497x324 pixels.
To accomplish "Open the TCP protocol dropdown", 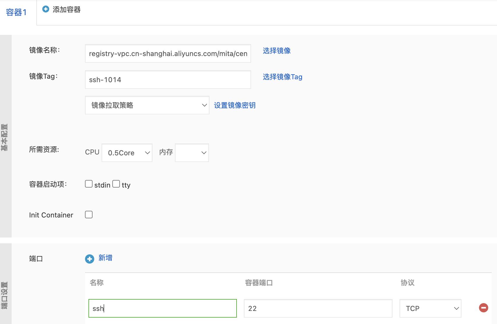I will (x=430, y=308).
